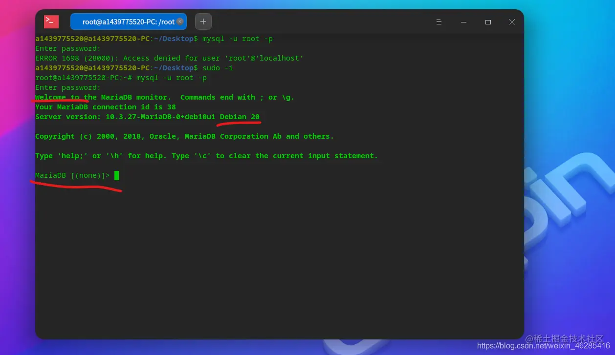Click the terminal app icon in title bar
Image resolution: width=615 pixels, height=355 pixels.
coord(51,21)
